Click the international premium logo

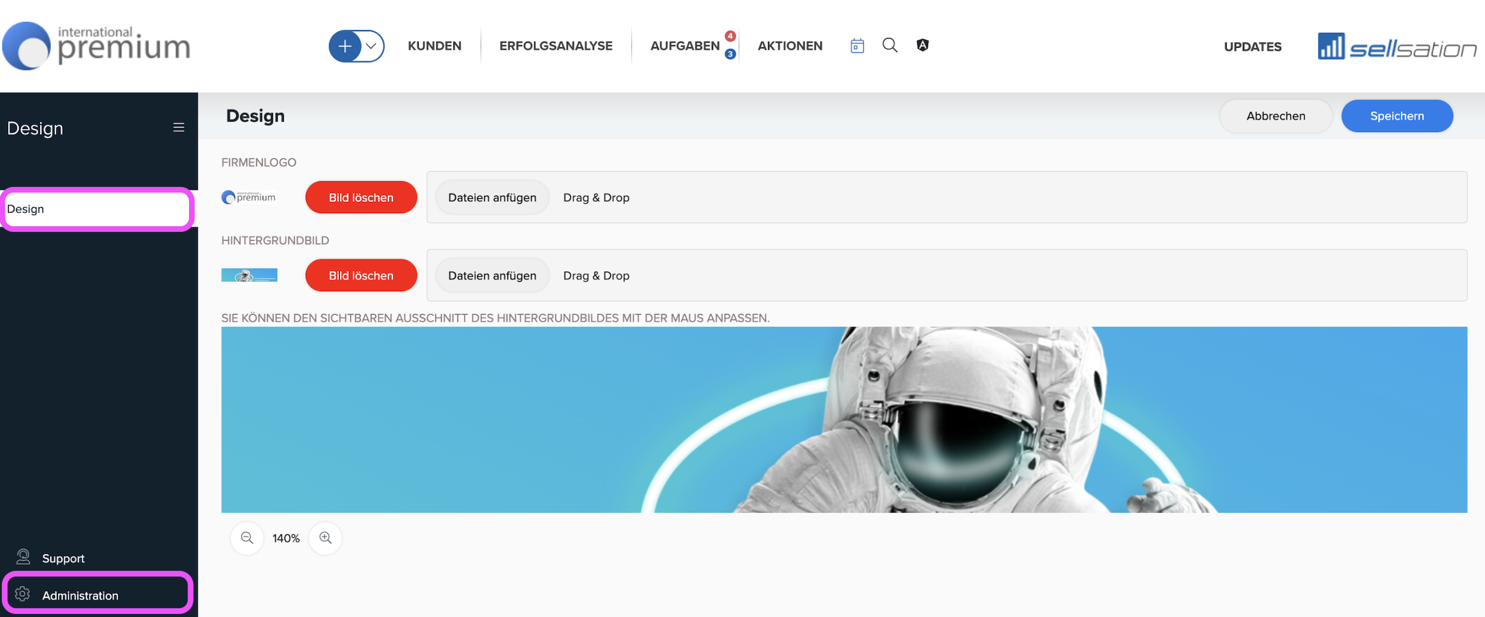pos(97,46)
